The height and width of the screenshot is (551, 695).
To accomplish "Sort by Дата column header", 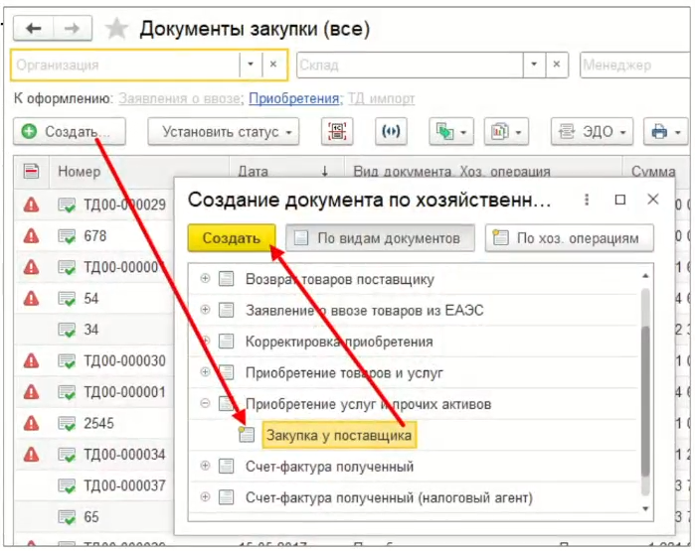I will point(286,171).
